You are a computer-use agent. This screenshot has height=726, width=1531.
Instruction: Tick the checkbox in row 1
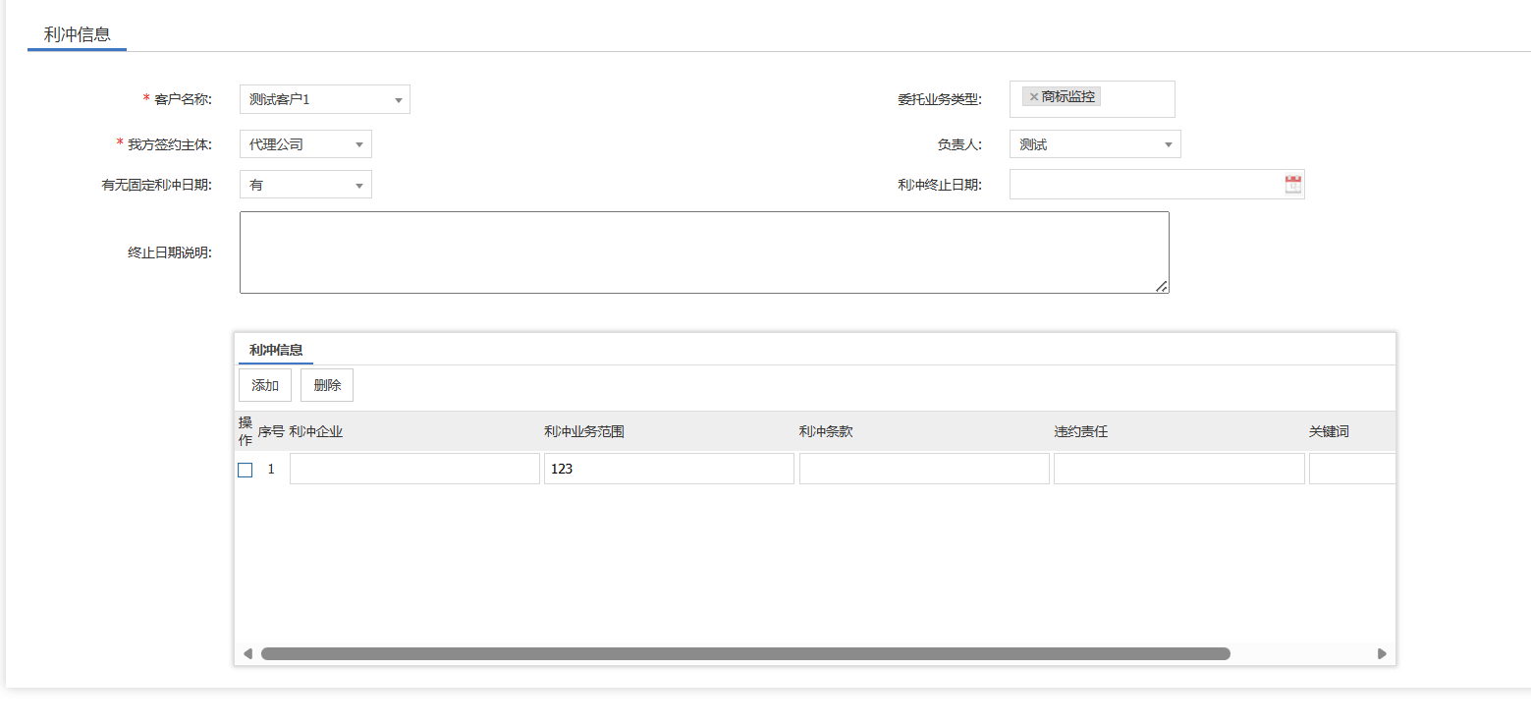[246, 470]
